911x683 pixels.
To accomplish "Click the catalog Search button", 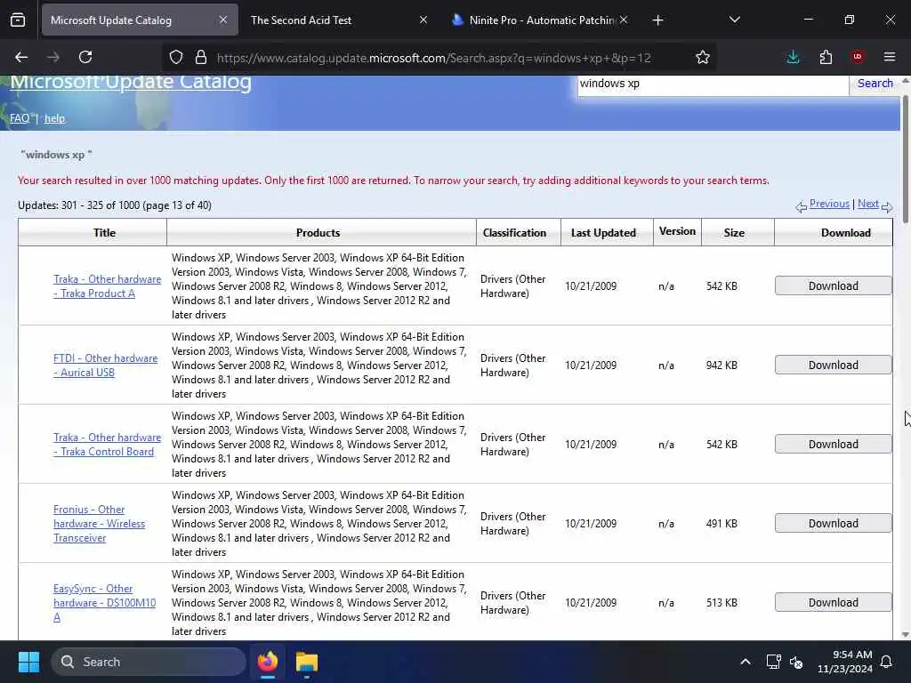I will click(875, 83).
